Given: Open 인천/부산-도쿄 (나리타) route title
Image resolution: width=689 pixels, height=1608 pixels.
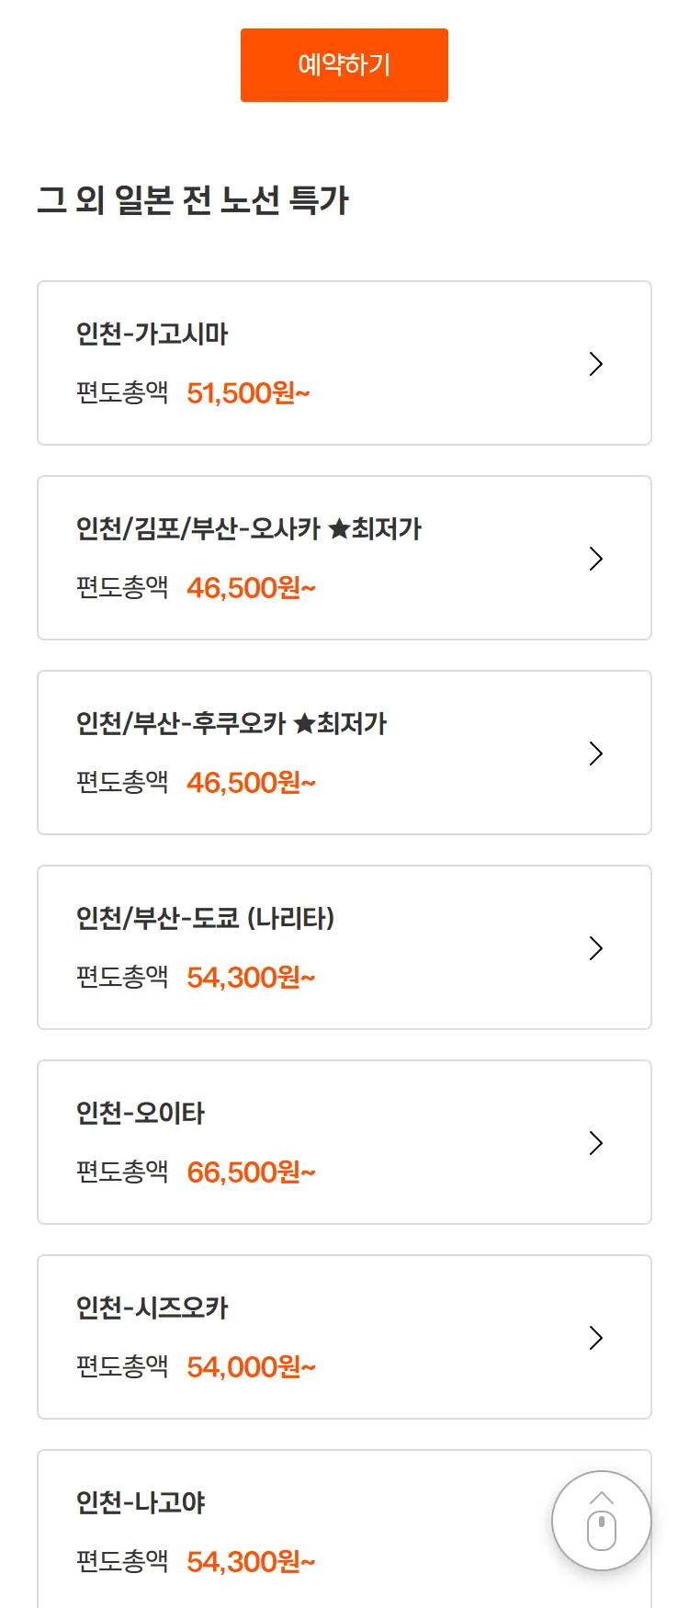Looking at the screenshot, I should [205, 919].
